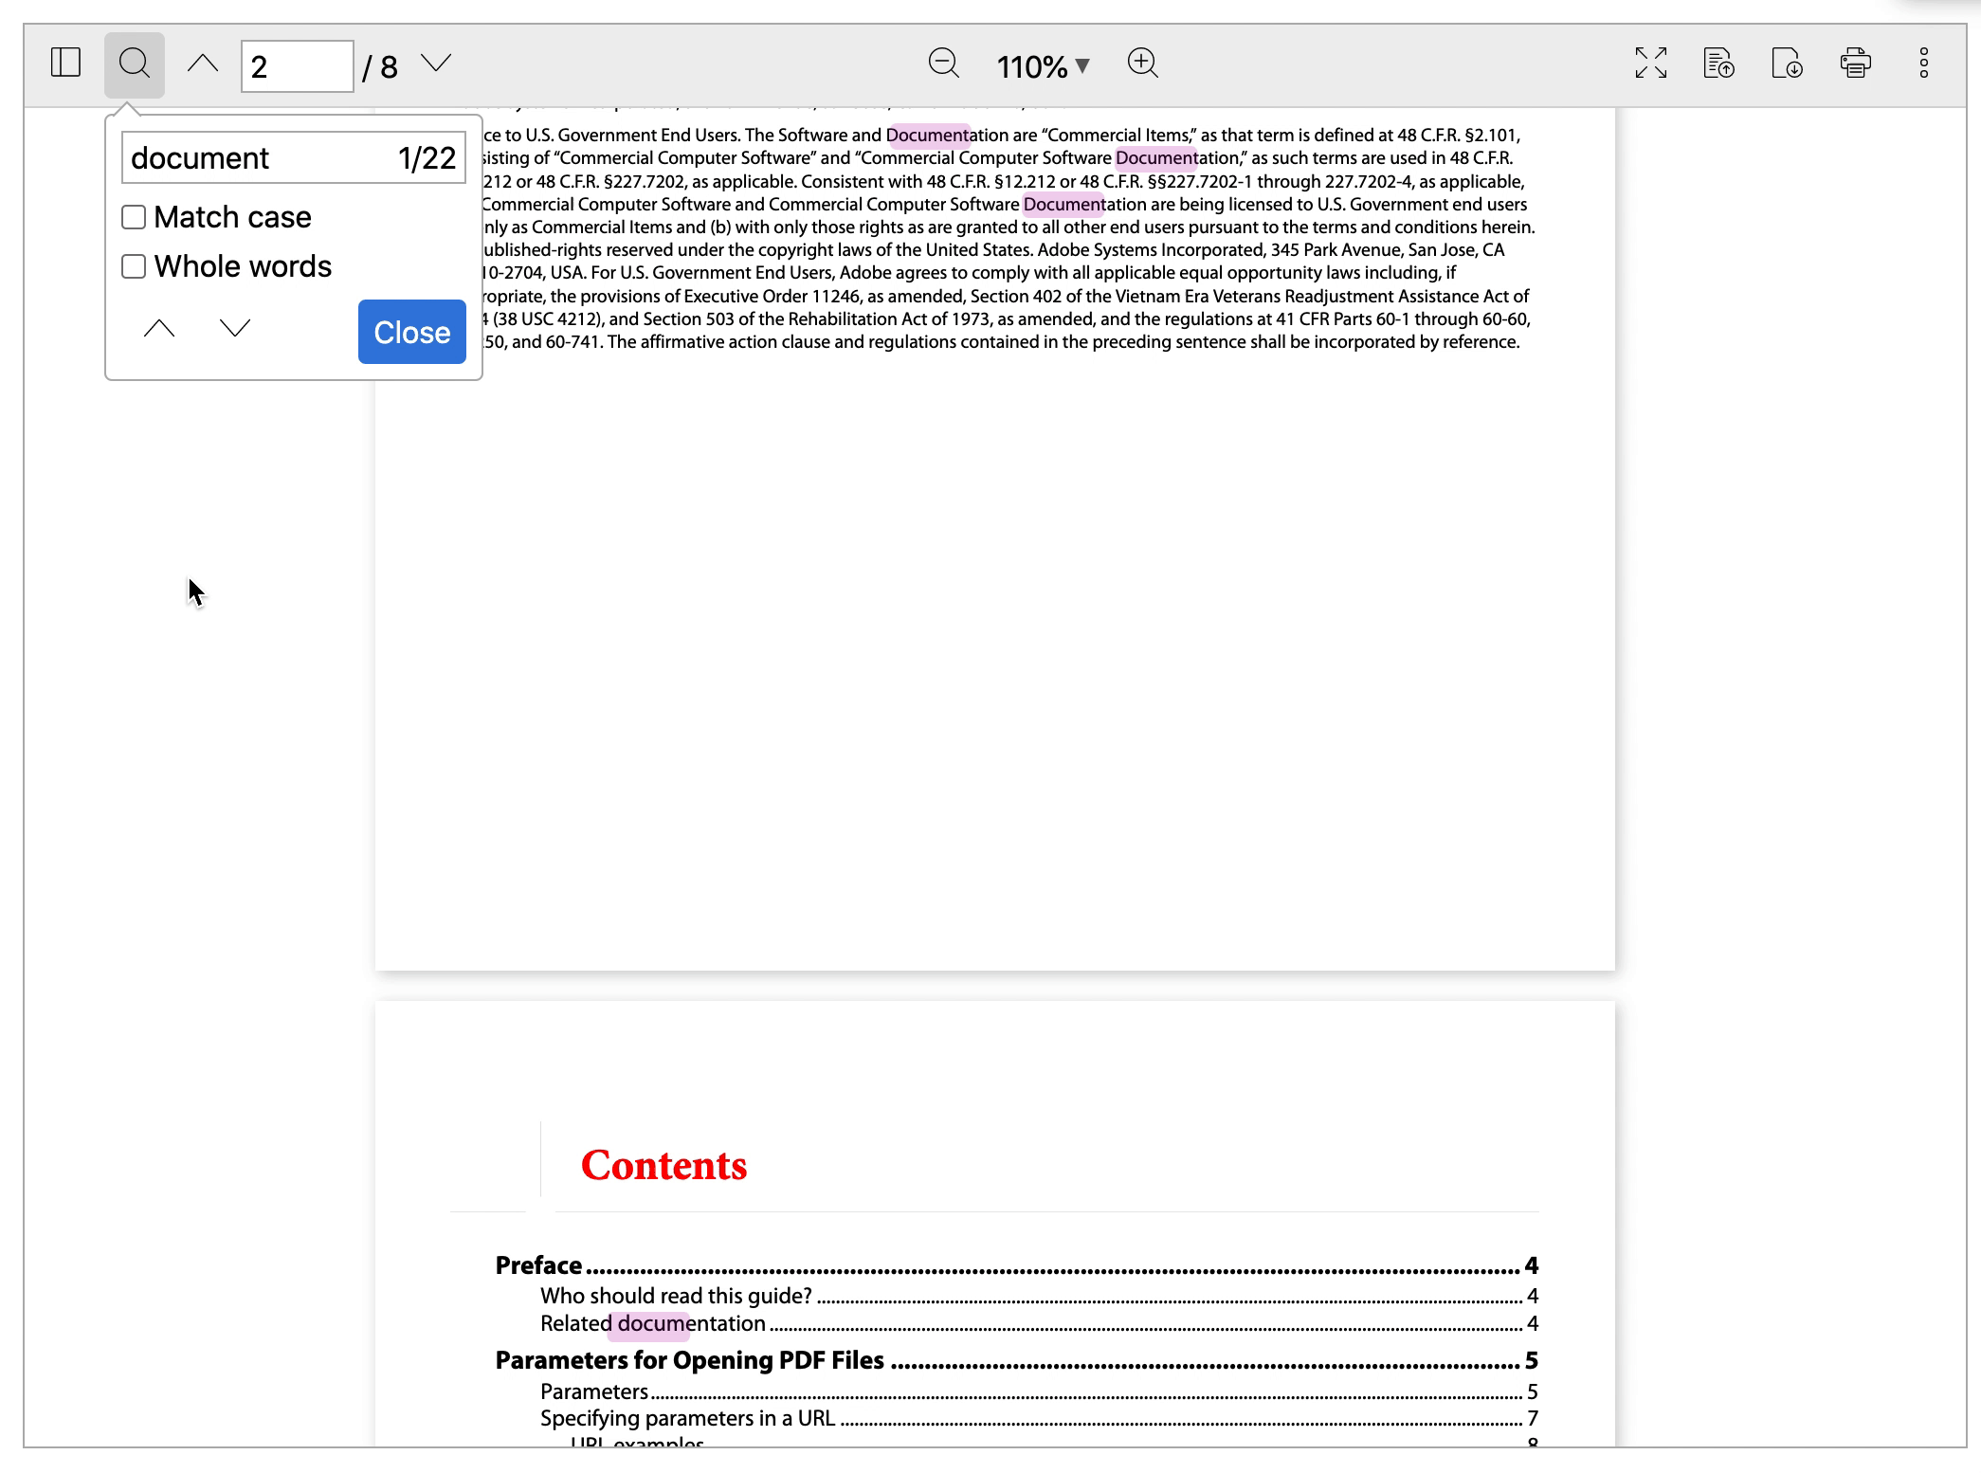Click the zoom out icon
This screenshot has height=1473, width=1981.
[x=943, y=64]
